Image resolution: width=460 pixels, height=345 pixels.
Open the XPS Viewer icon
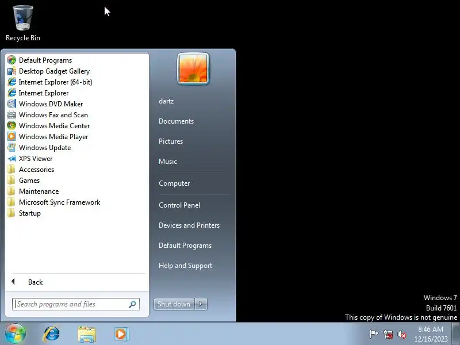11,159
